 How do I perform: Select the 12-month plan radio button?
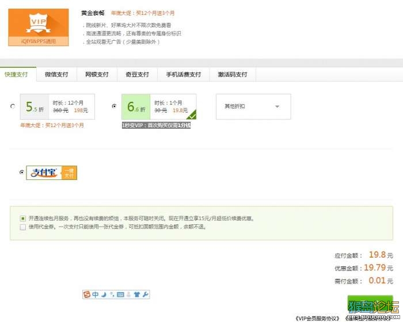tap(13, 106)
